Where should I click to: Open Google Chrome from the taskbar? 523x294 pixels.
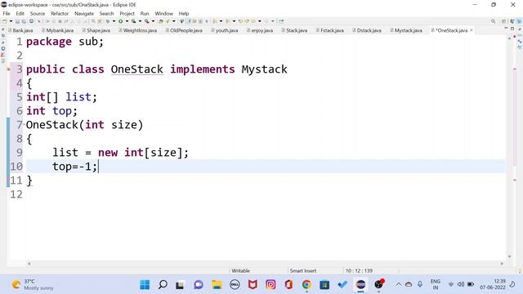coord(306,285)
